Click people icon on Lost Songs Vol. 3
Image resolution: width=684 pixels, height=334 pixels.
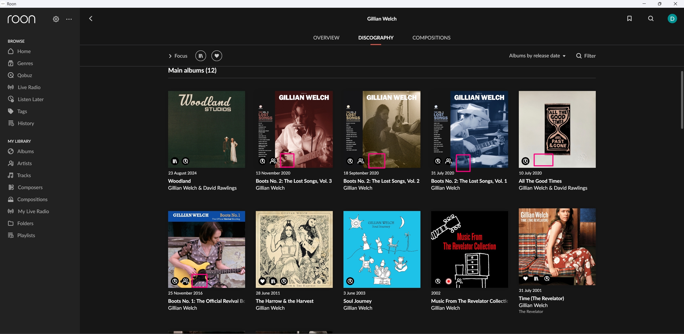coord(273,161)
